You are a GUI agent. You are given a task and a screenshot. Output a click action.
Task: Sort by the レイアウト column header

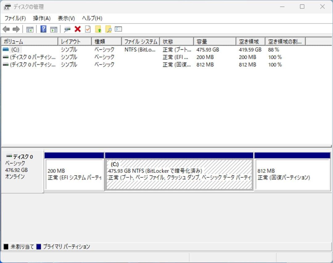[x=75, y=41]
